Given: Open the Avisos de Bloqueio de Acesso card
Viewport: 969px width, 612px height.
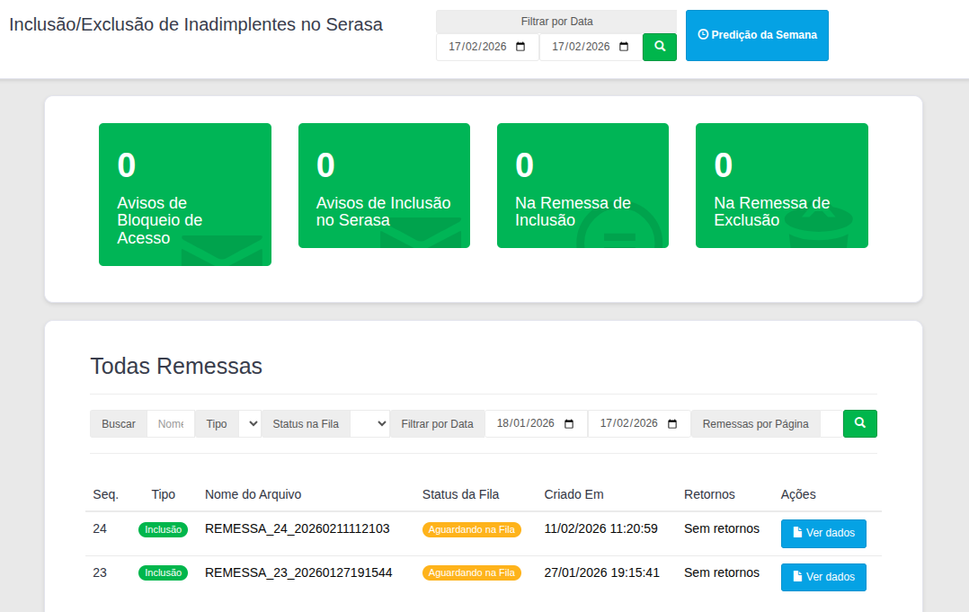Looking at the screenshot, I should pyautogui.click(x=185, y=194).
